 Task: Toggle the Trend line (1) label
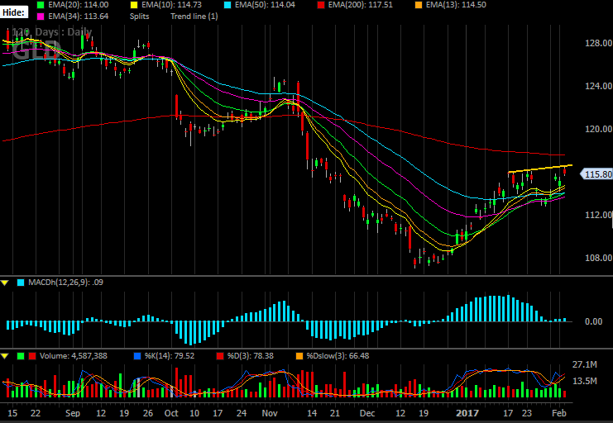(x=194, y=17)
